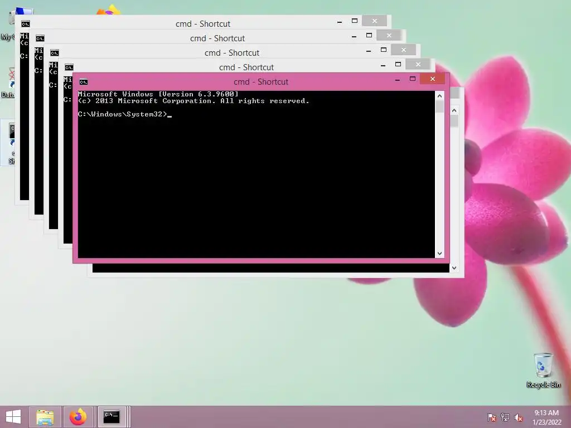Close the third cmd window
The width and height of the screenshot is (571, 428).
pos(404,50)
